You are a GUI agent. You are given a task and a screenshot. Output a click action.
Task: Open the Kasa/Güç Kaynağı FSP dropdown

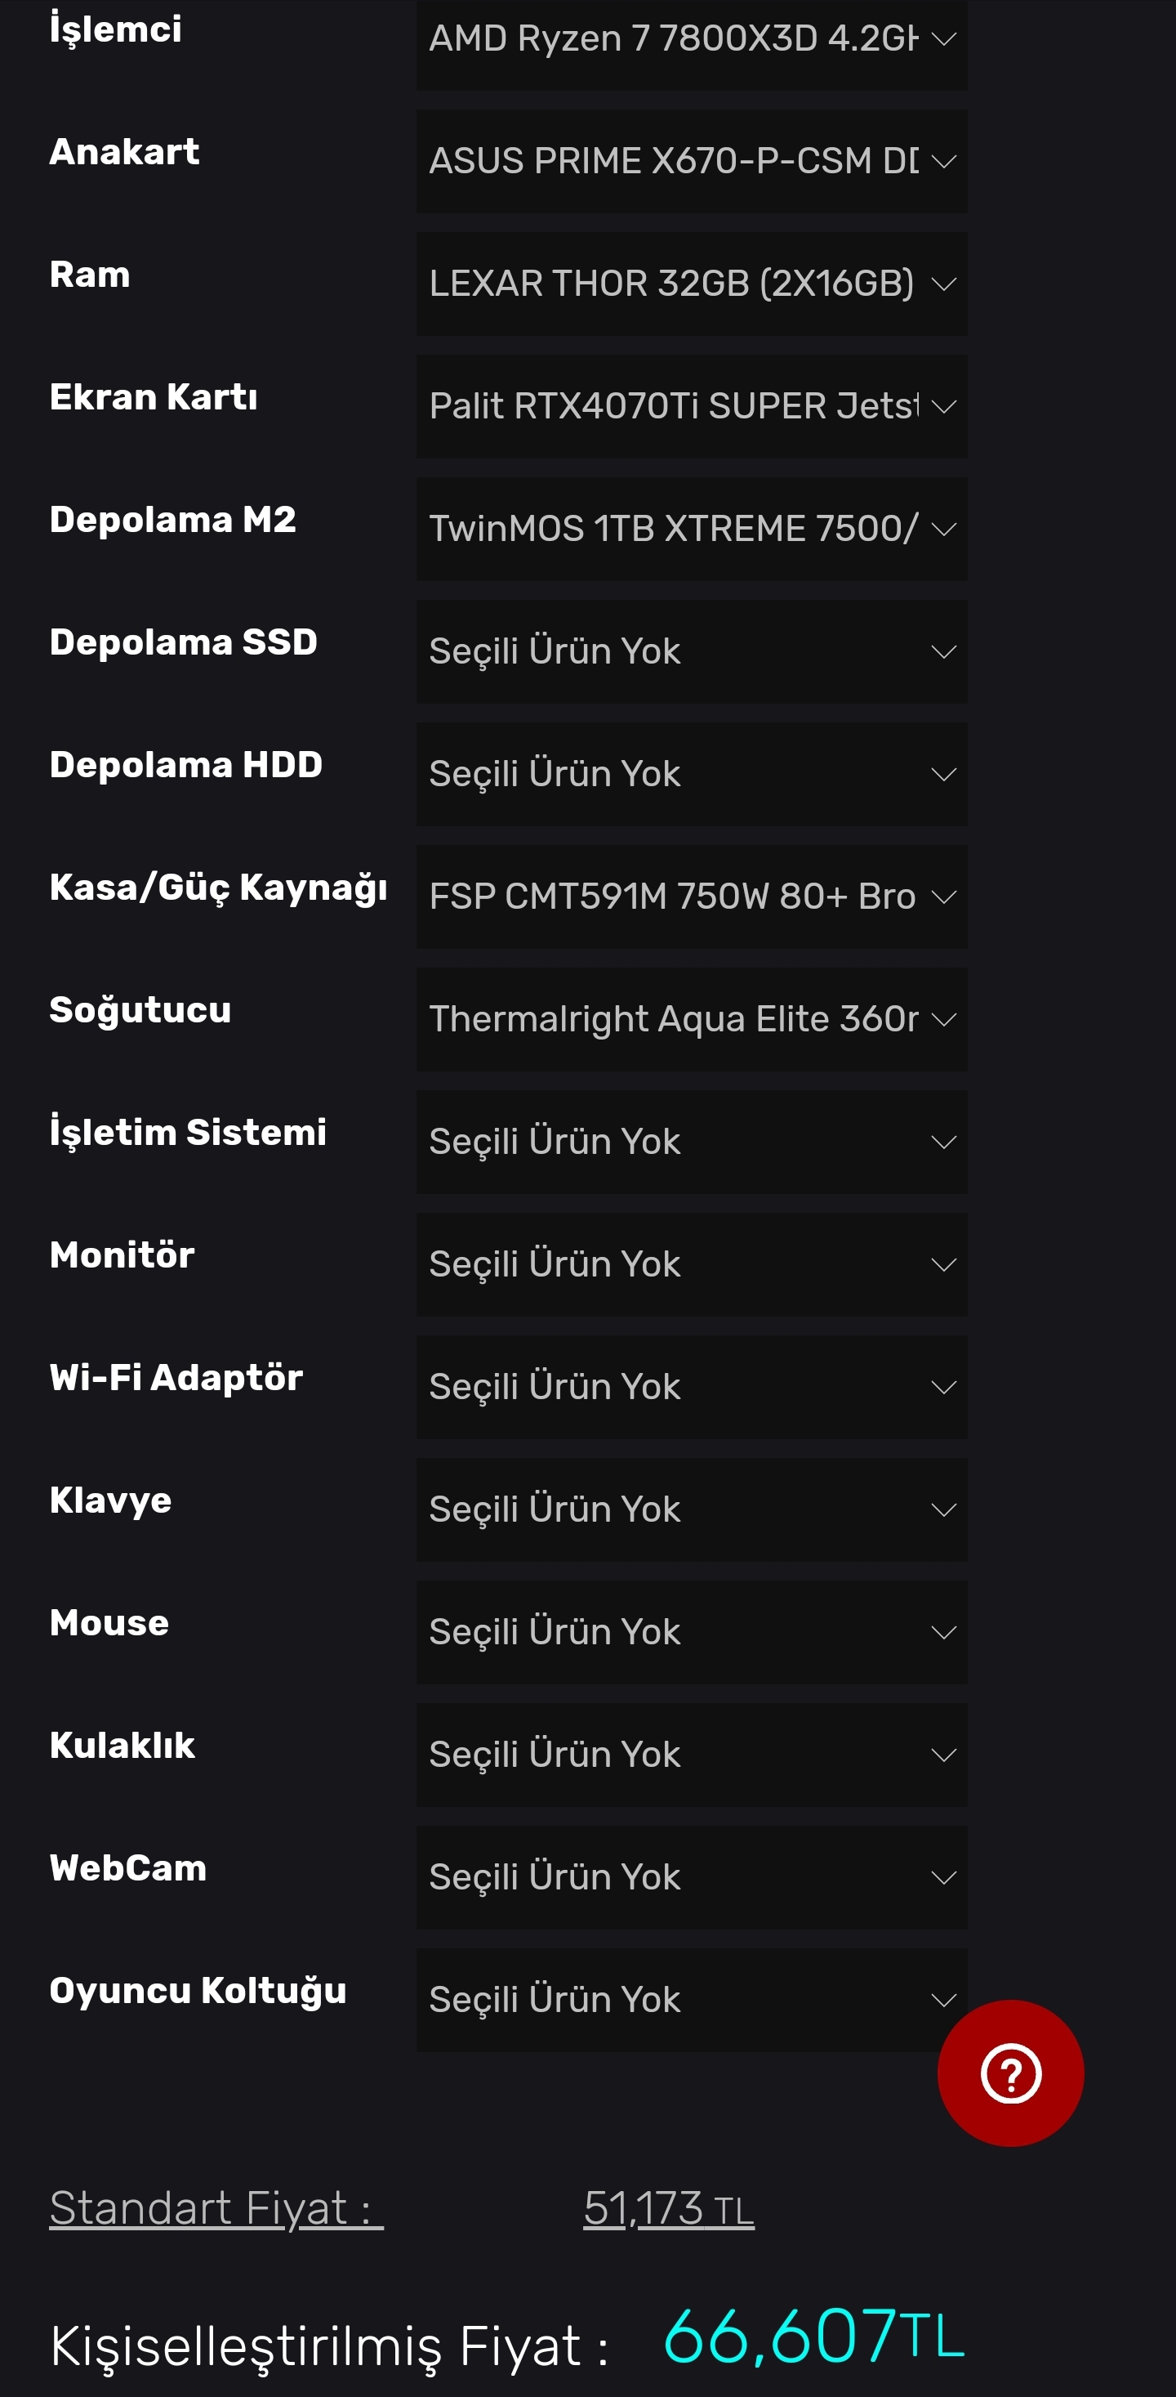click(691, 897)
